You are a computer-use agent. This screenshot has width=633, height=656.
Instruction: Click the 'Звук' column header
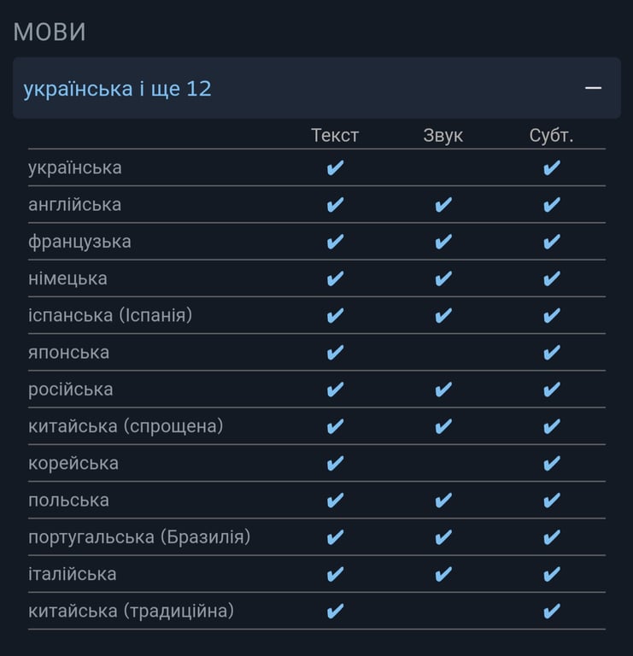(443, 136)
